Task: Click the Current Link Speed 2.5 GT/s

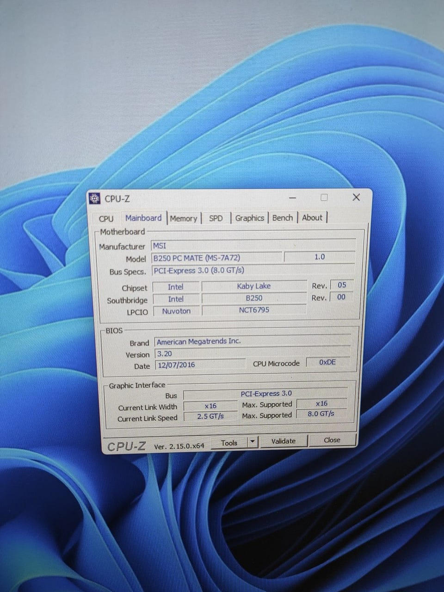Action: click(x=210, y=416)
